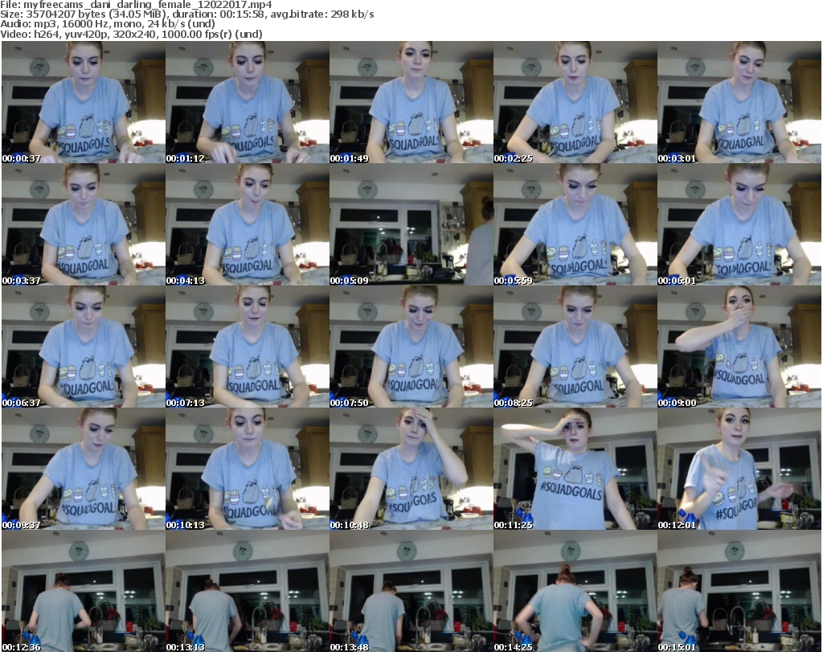Select the thumbnail stamped 00:01:12
The width and height of the screenshot is (823, 652).
pos(248,102)
